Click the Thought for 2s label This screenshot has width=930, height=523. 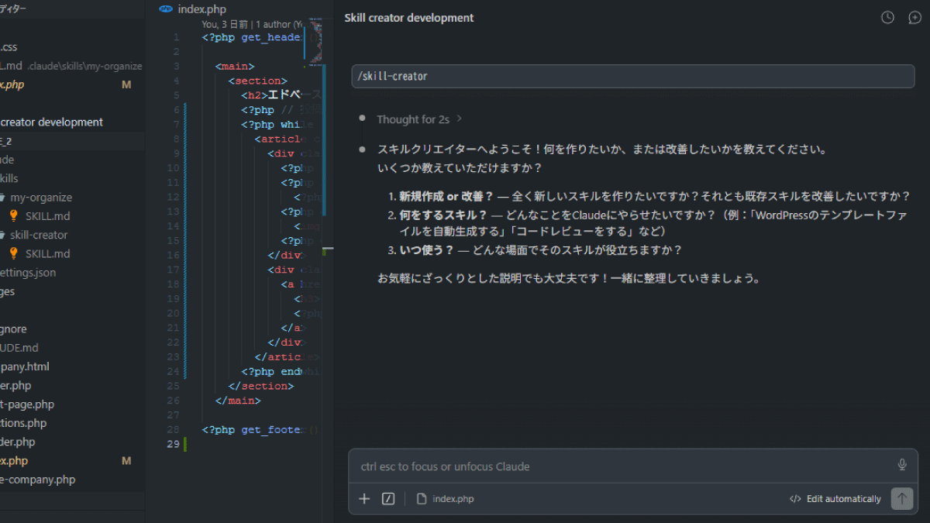(x=413, y=119)
